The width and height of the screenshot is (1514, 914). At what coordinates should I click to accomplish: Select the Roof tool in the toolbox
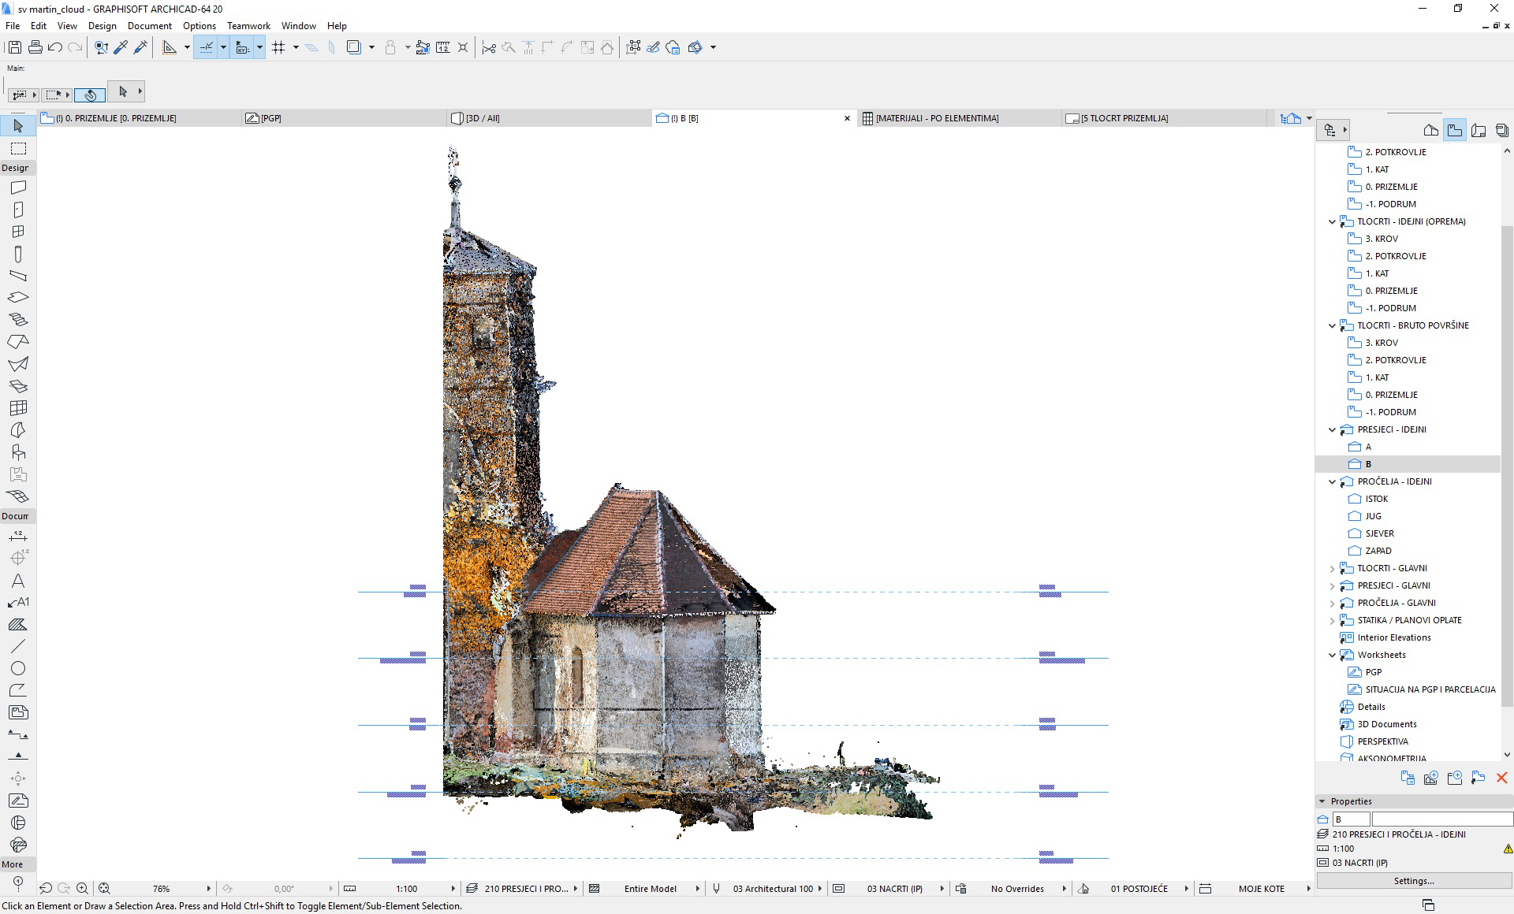18,342
